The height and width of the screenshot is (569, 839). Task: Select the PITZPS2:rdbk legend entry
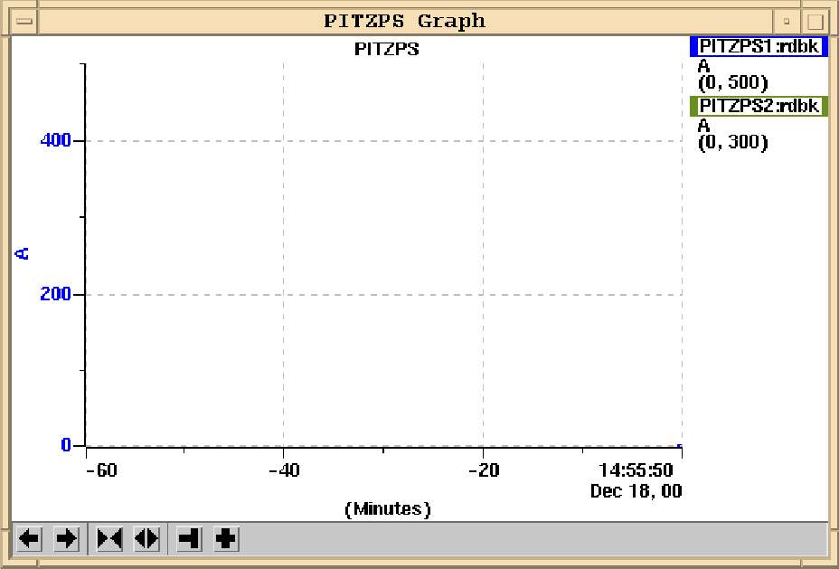(x=759, y=106)
